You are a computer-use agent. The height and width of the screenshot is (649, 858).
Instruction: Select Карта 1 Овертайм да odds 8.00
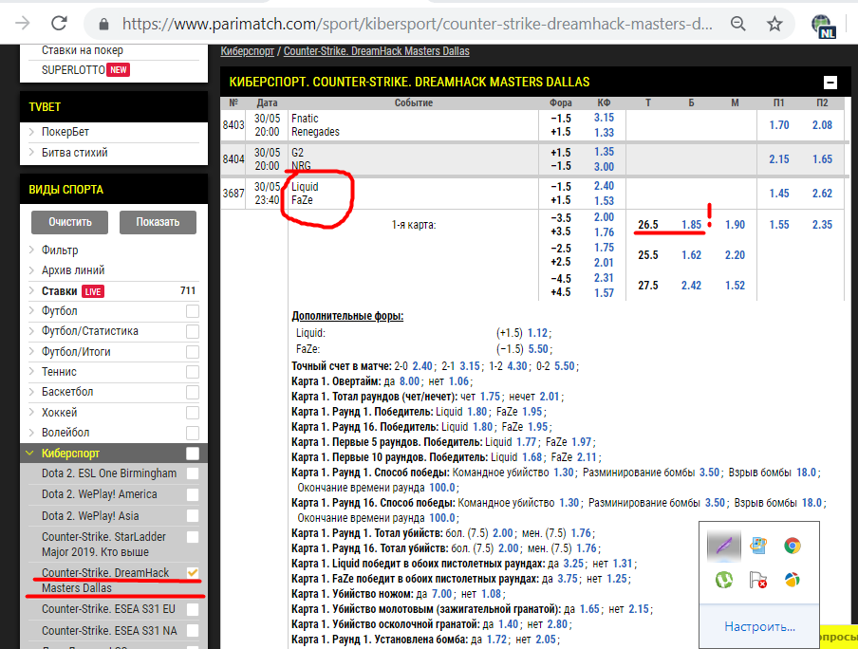[x=409, y=381]
